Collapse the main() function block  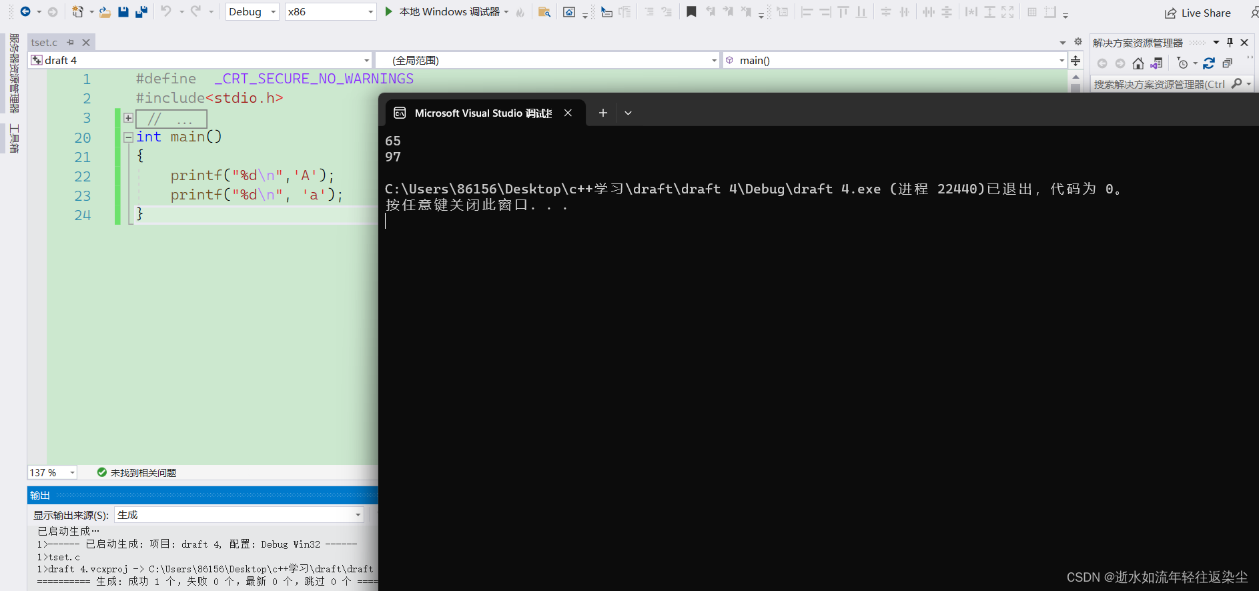coord(128,137)
